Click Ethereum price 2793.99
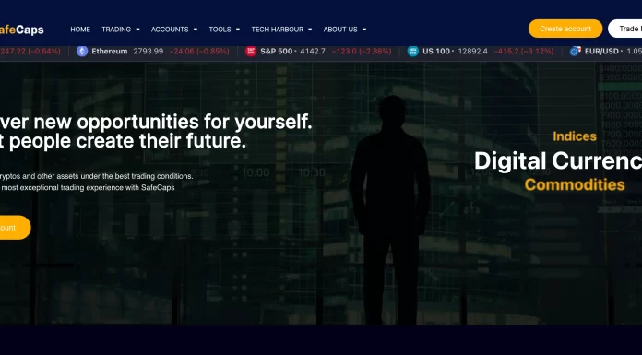 [149, 52]
